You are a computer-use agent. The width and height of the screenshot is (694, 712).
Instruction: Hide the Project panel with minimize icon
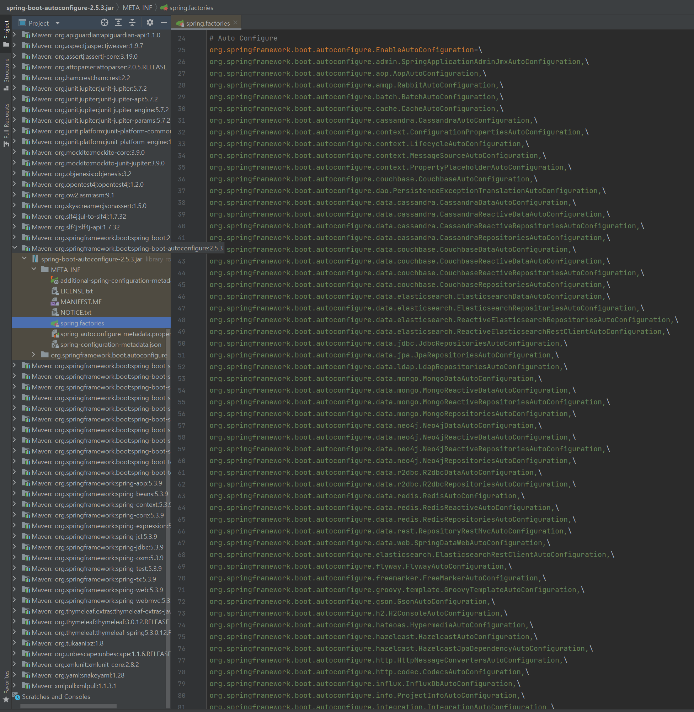coord(163,23)
